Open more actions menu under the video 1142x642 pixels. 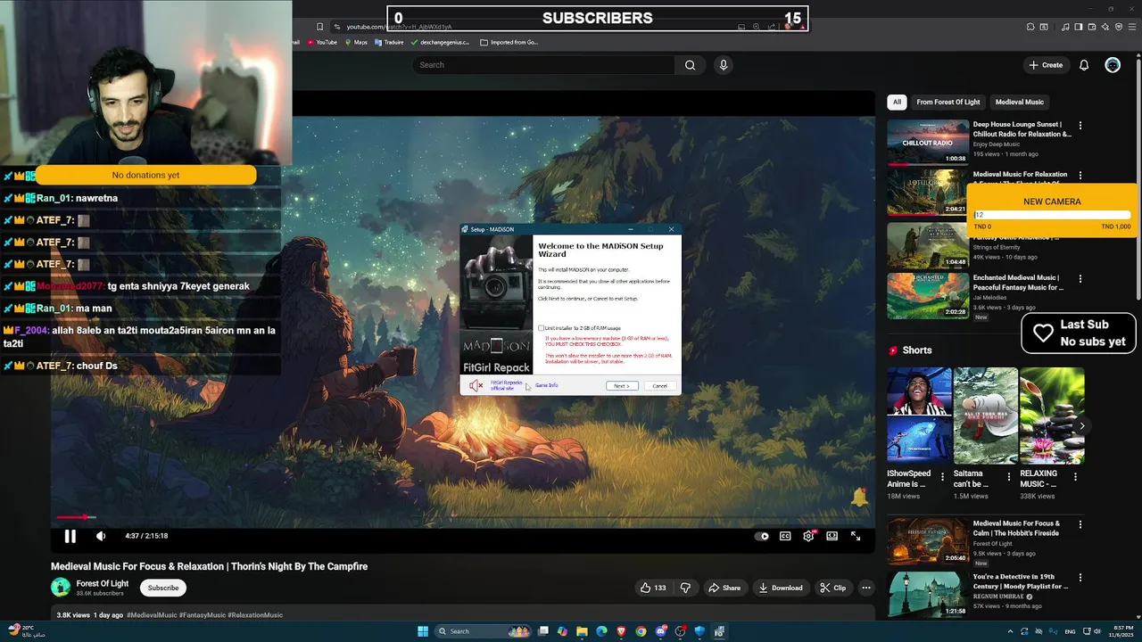(x=865, y=588)
